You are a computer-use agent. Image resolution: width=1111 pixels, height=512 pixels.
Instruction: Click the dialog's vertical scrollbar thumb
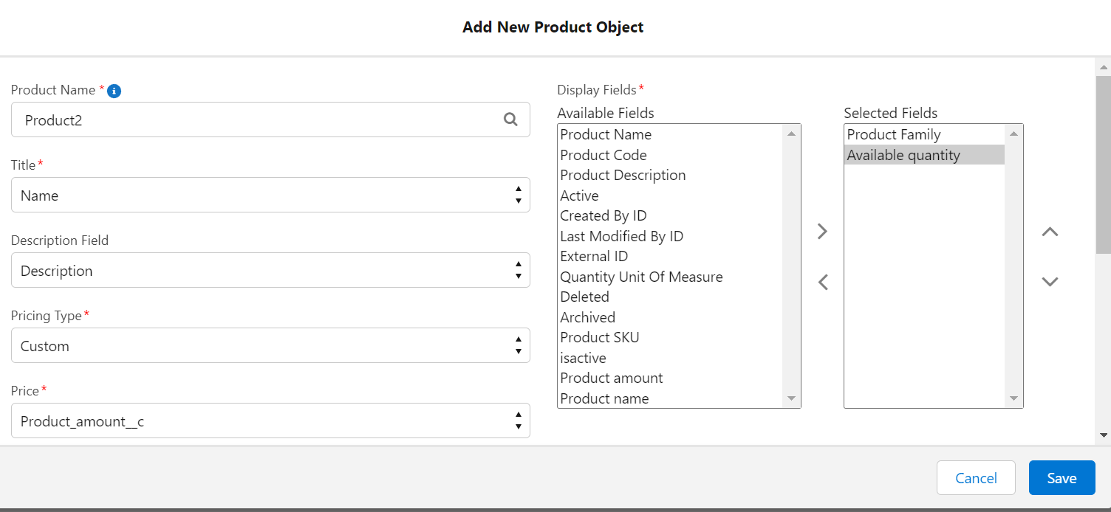pyautogui.click(x=1103, y=162)
